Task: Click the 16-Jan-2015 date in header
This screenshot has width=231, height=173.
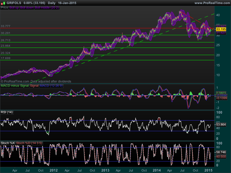Action: (67, 3)
